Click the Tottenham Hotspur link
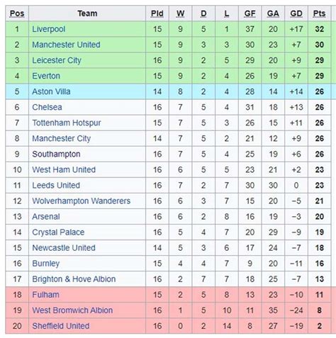Image resolution: width=336 pixels, height=338 pixels. pos(67,123)
